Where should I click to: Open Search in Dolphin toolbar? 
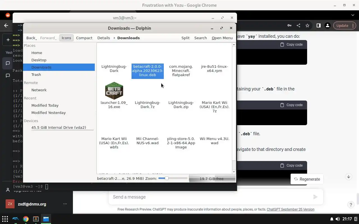point(201,38)
